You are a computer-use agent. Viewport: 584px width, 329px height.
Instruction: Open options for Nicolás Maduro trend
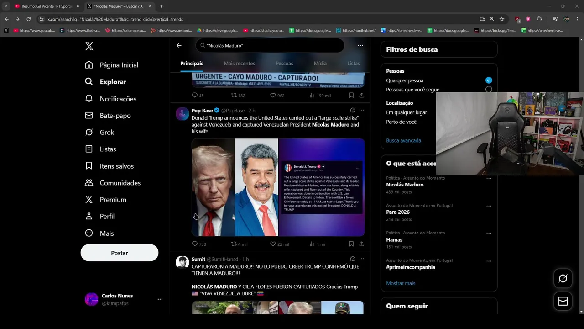(x=489, y=178)
